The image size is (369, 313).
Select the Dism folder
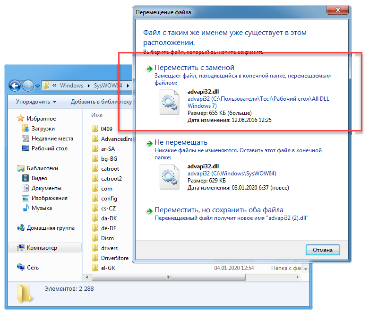(x=107, y=238)
